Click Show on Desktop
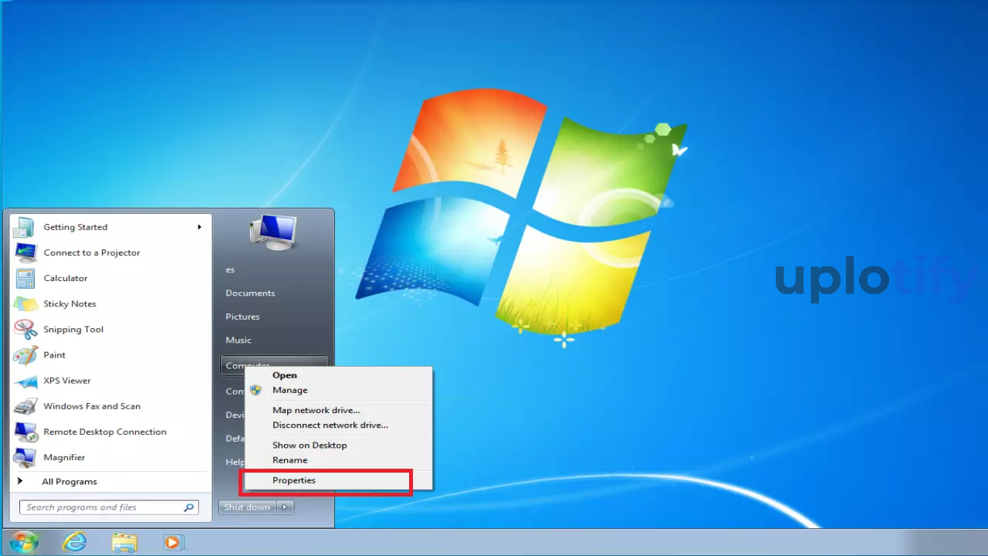 310,445
